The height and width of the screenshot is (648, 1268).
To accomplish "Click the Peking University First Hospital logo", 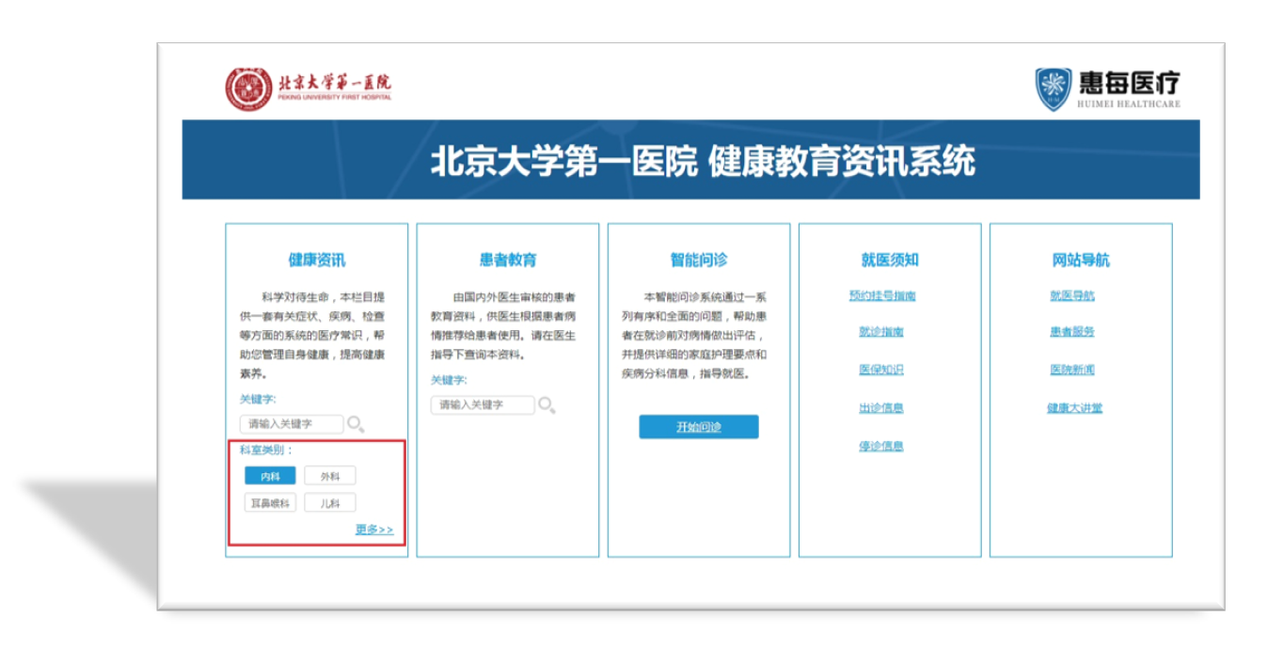I will click(308, 89).
